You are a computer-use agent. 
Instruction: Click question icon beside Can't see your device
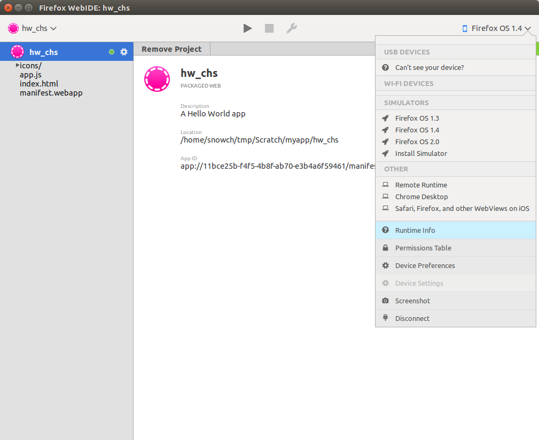385,67
